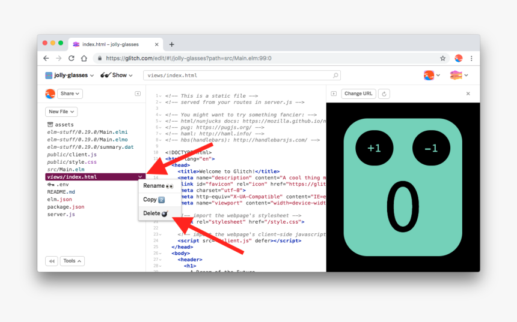517x322 pixels.
Task: Open public/style.css file
Action: 72,162
